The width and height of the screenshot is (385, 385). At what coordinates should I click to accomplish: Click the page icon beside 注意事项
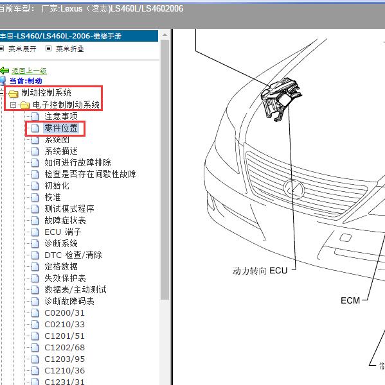point(35,116)
